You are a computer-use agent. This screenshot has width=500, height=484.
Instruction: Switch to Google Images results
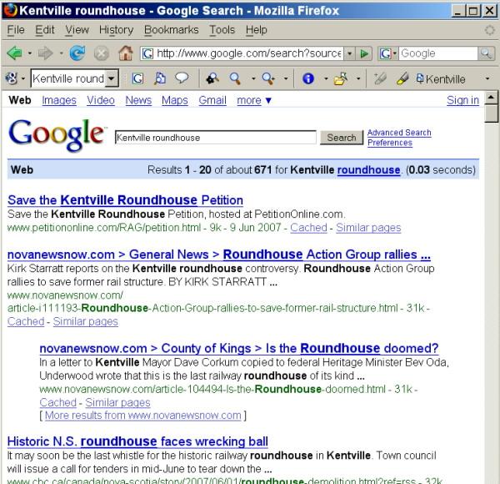point(59,101)
